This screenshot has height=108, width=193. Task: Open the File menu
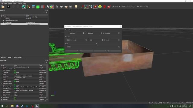(x=2, y=3)
